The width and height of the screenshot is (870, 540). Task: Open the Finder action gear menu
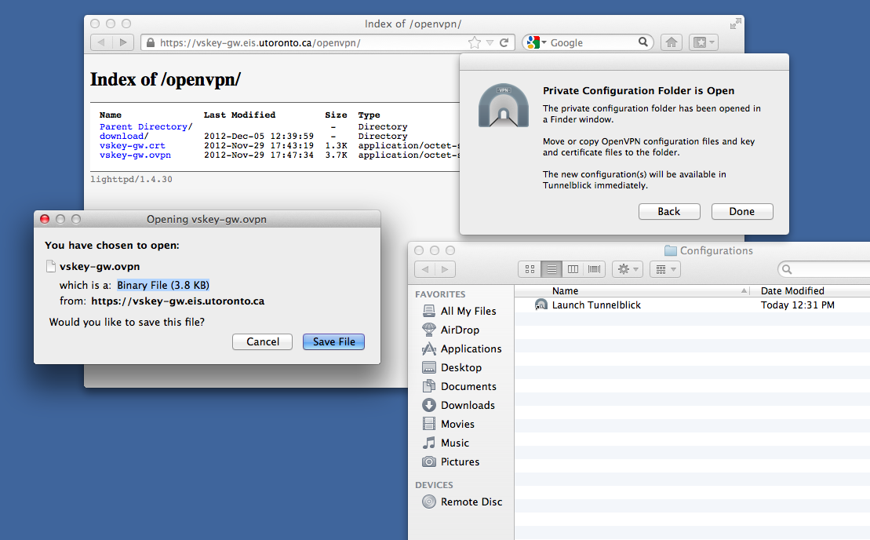point(628,269)
